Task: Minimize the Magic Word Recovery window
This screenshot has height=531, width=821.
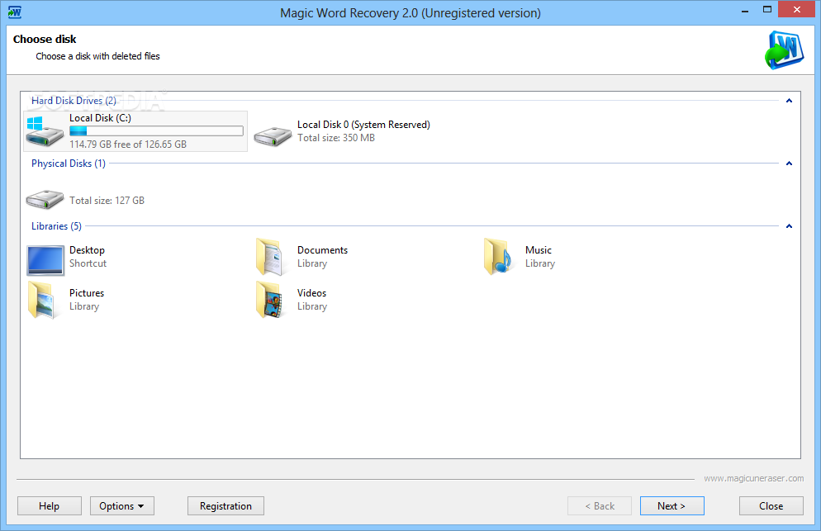Action: [x=745, y=11]
